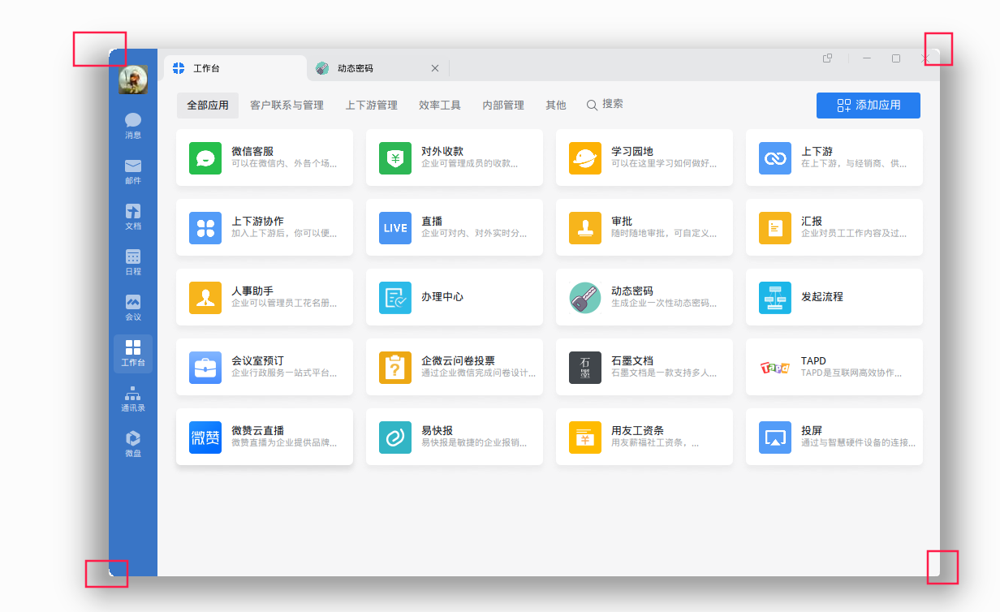This screenshot has height=612, width=1000.
Task: Close the 动态密码 tab
Action: [435, 69]
